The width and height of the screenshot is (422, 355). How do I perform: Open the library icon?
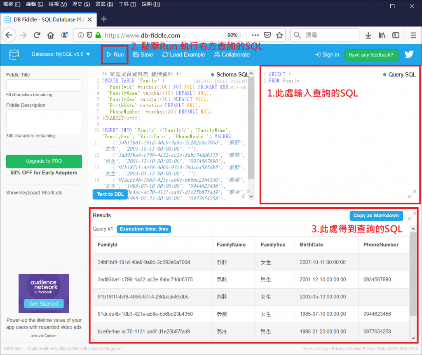[382, 35]
